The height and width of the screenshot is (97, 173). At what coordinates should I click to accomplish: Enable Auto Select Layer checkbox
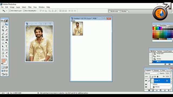click(x=10, y=11)
